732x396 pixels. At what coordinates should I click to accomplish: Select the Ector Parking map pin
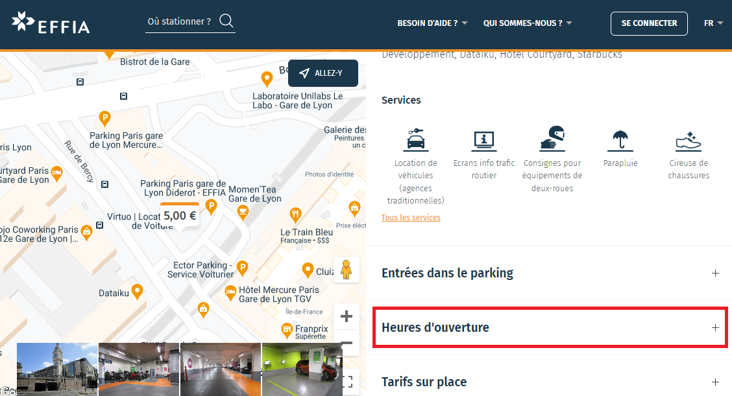242,268
